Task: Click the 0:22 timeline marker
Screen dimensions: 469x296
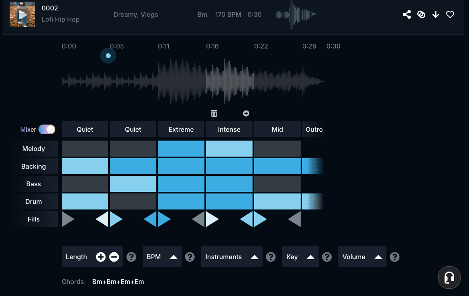Action: pos(261,46)
